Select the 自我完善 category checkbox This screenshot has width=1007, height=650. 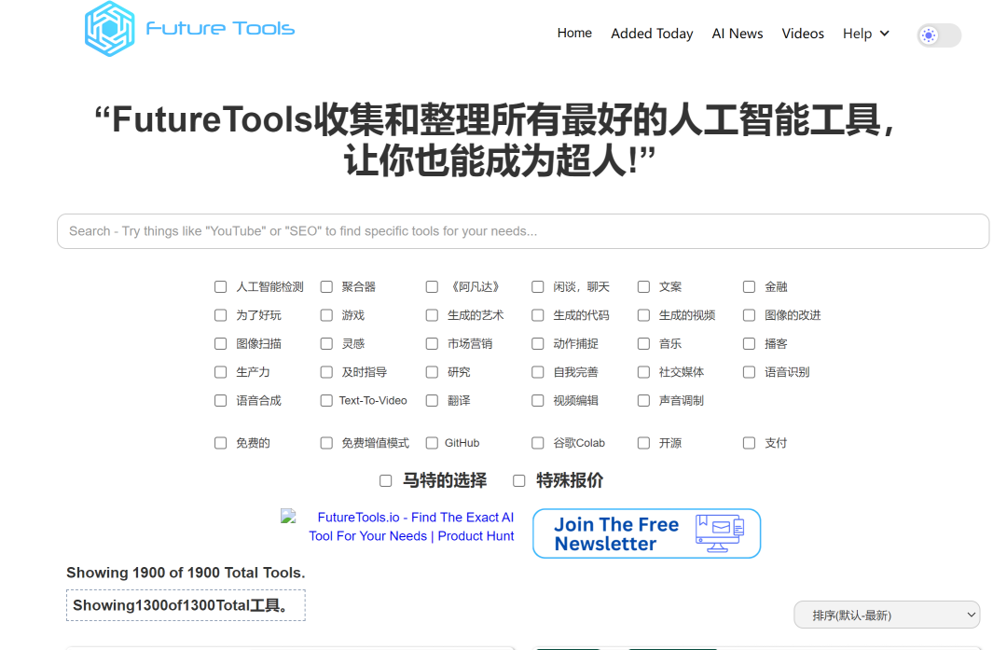538,372
